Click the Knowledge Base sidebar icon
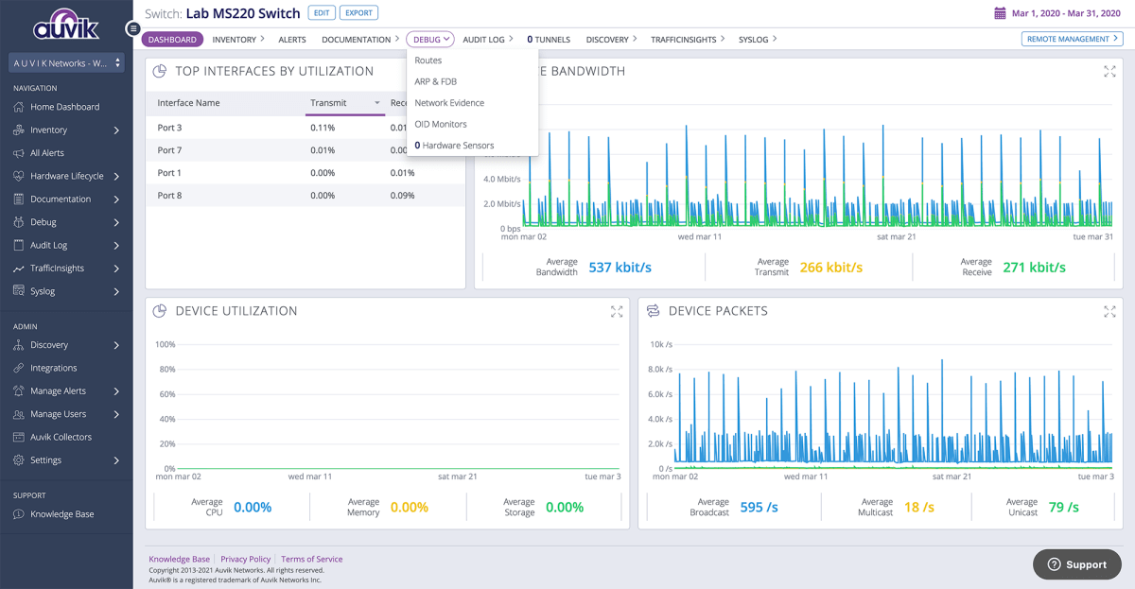Screen dimensions: 1135x589 point(19,514)
